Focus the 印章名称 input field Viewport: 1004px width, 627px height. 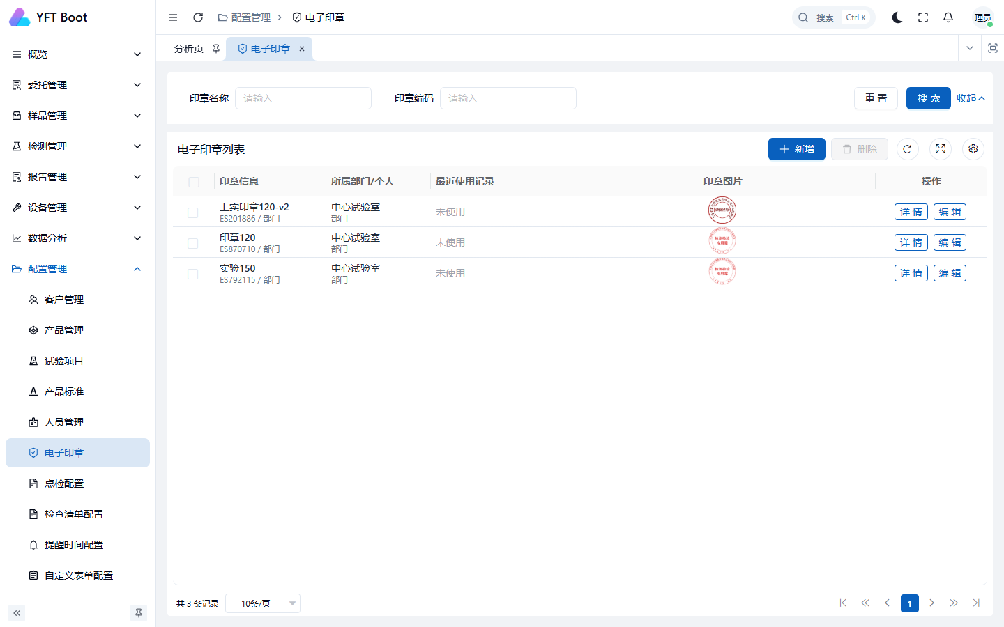pyautogui.click(x=303, y=98)
